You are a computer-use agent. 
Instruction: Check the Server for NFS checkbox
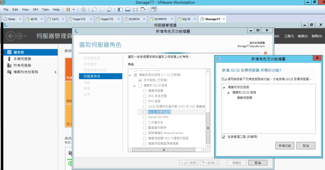tap(145, 117)
